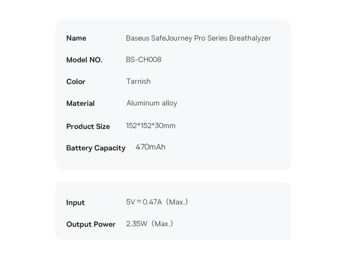Select the BS-CH008 model number
The image size is (349, 262).
143,60
